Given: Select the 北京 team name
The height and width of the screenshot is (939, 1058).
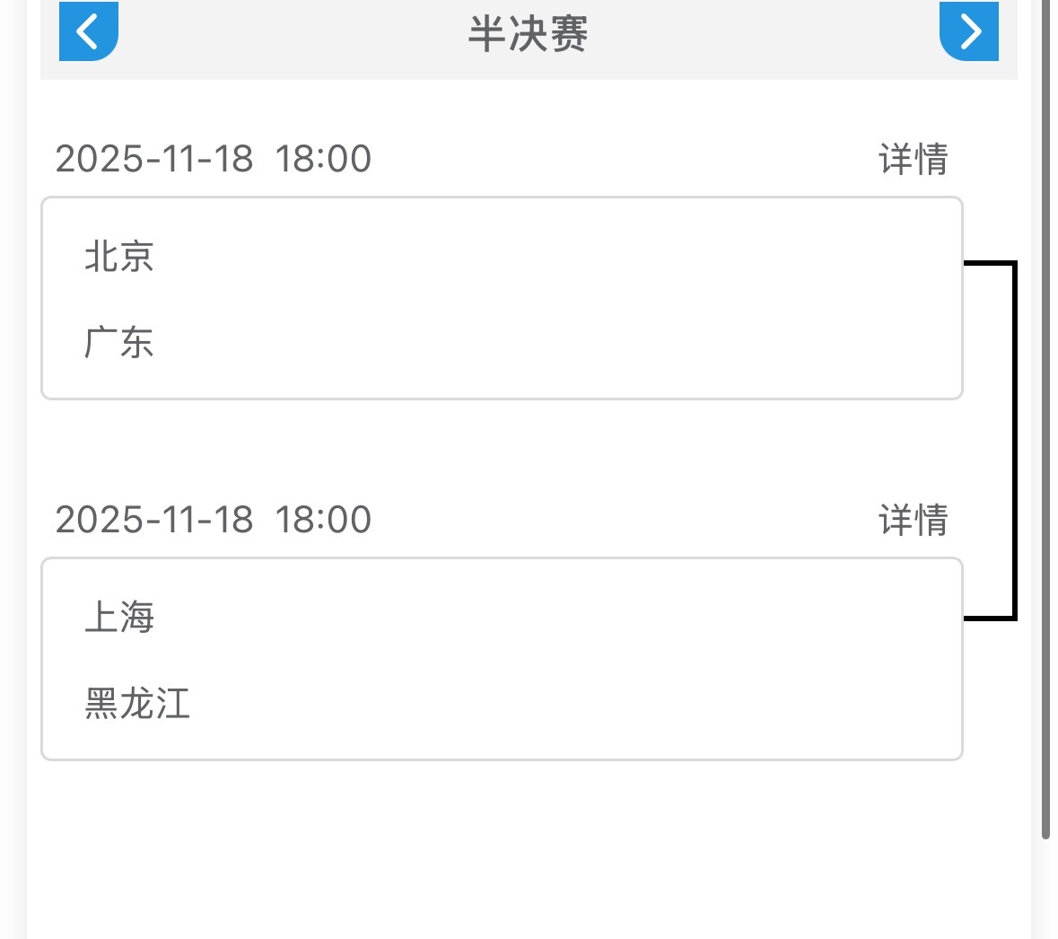Looking at the screenshot, I should point(118,258).
